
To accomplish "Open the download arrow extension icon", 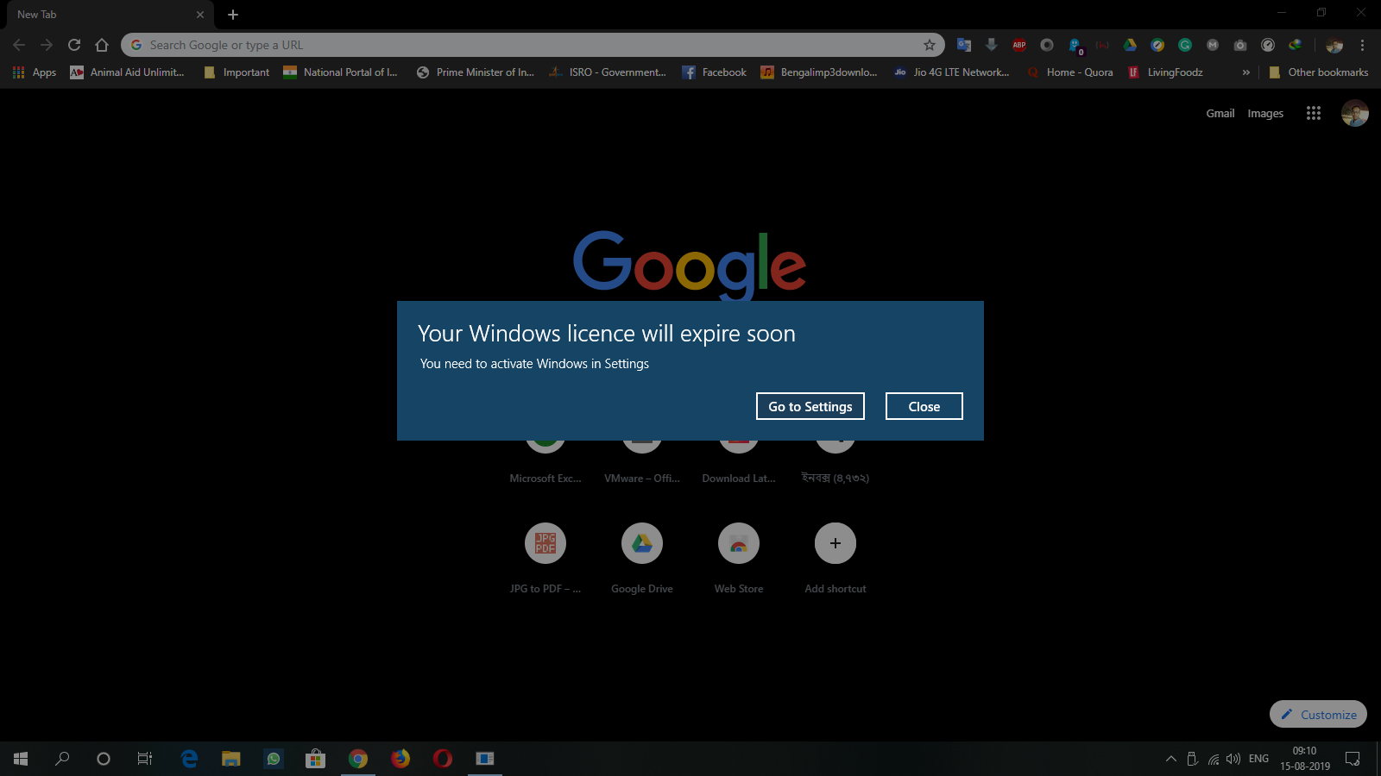I will [992, 45].
